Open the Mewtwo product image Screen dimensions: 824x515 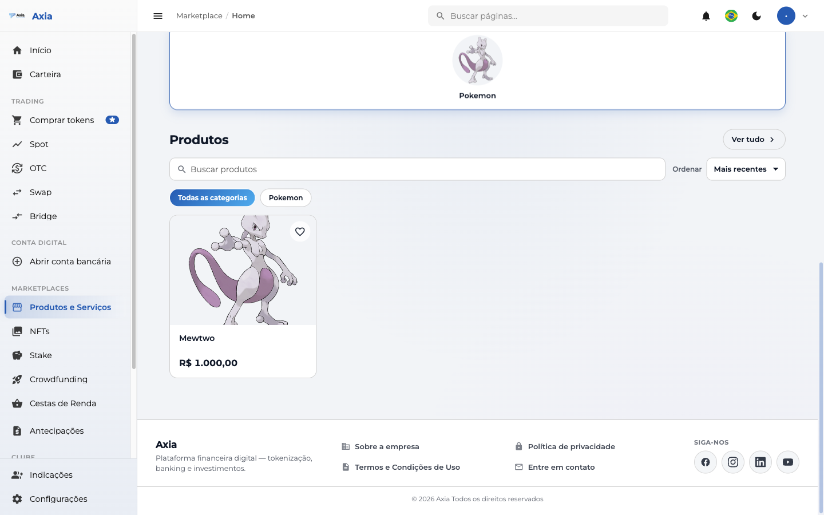click(x=243, y=270)
